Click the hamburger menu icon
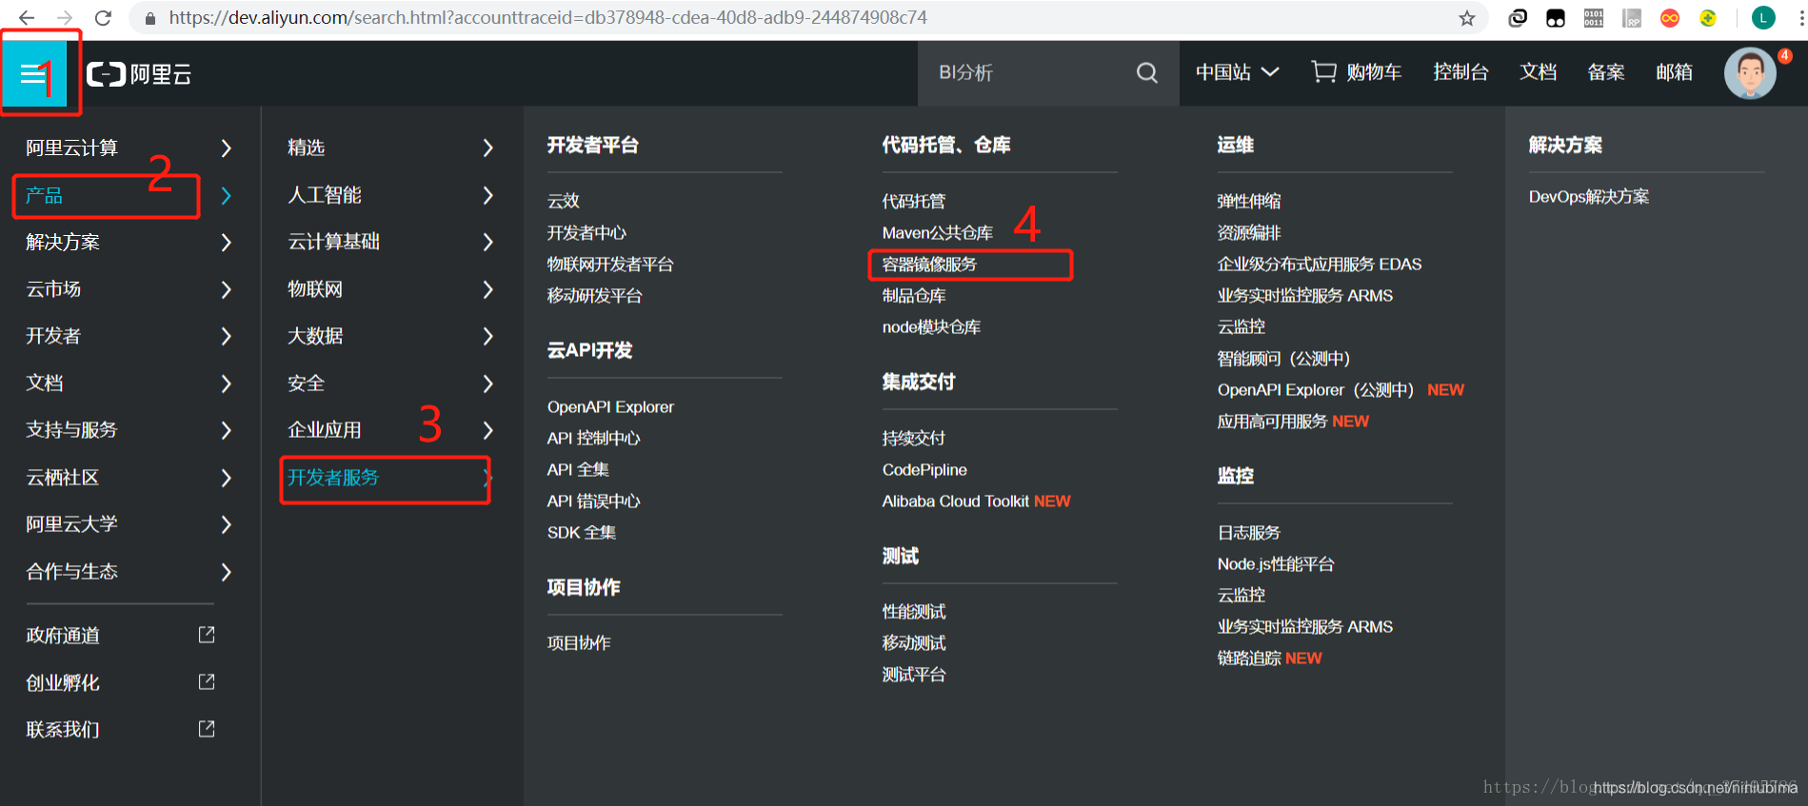 [x=34, y=73]
